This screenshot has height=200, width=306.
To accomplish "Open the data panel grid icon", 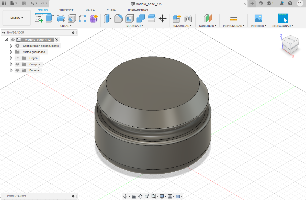I will 4,3.
